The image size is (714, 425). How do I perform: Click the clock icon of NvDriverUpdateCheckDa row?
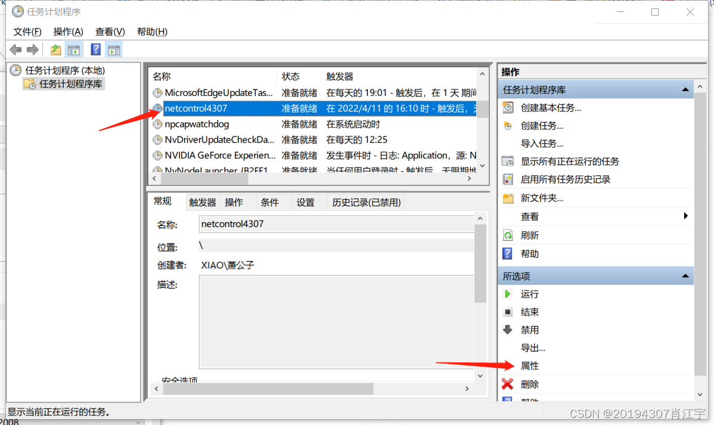coord(157,140)
